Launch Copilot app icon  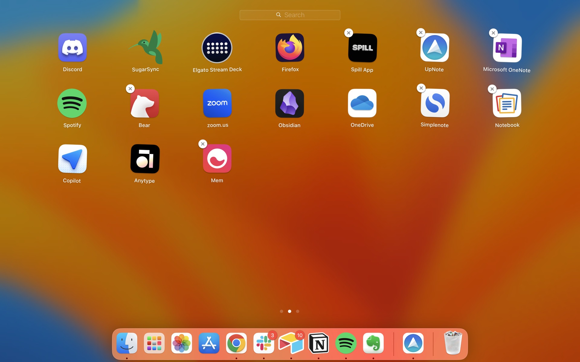72,159
